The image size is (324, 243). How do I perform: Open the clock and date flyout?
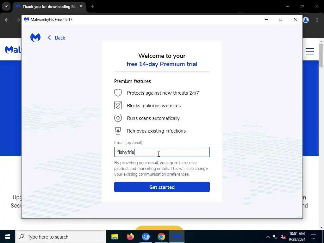pos(297,237)
